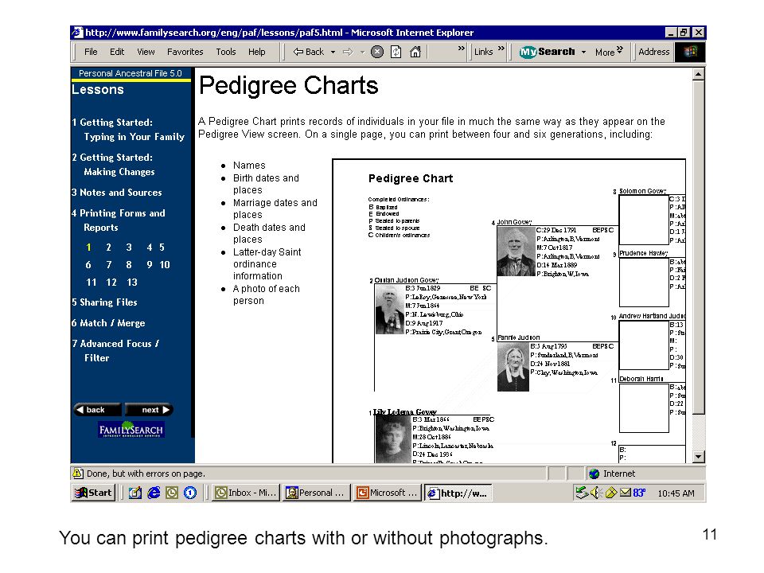This screenshot has width=764, height=573.
Task: Open the File menu
Action: 91,52
